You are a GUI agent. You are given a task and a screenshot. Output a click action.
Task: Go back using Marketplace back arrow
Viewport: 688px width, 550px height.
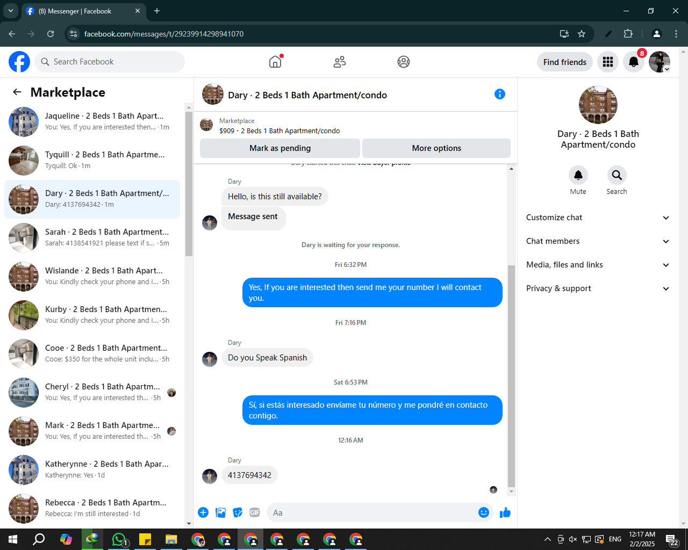(x=17, y=92)
